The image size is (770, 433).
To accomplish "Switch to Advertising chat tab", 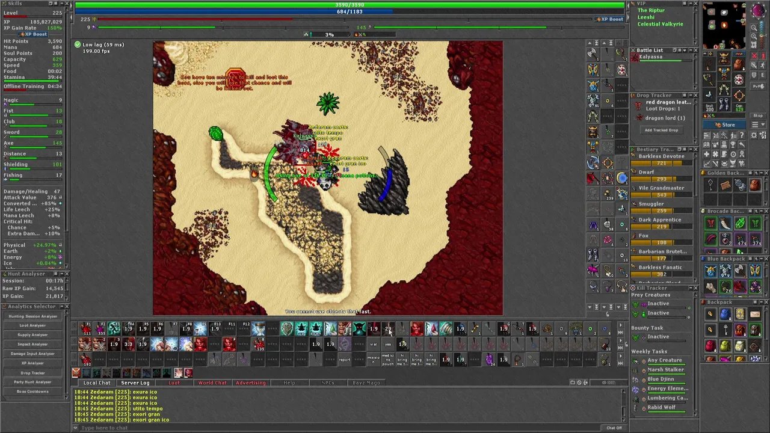I will 251,382.
